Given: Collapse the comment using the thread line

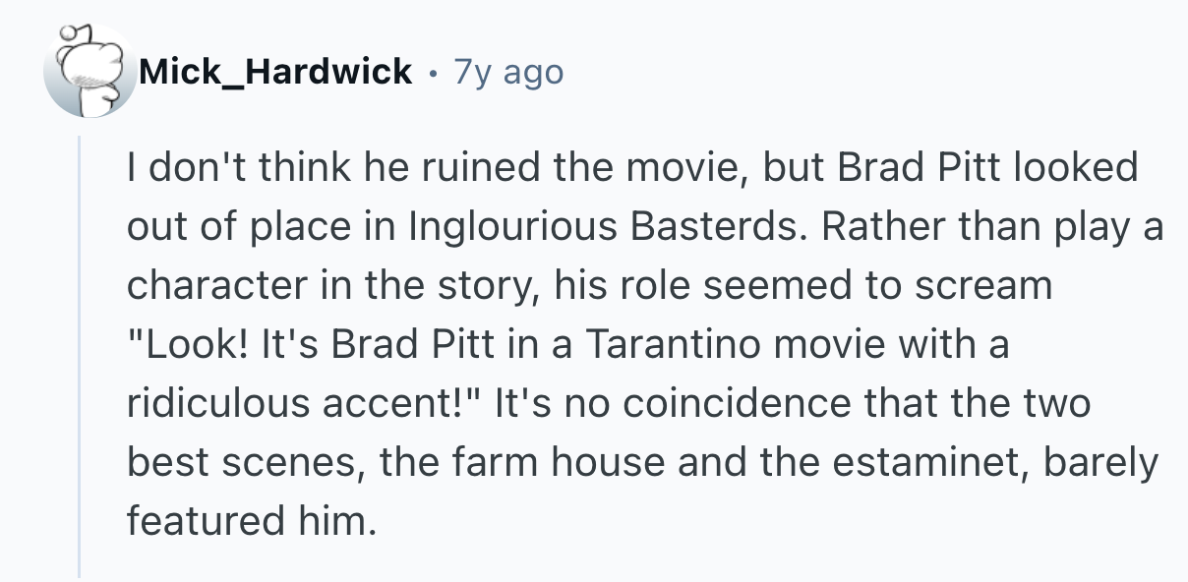Looking at the screenshot, I should click(80, 354).
